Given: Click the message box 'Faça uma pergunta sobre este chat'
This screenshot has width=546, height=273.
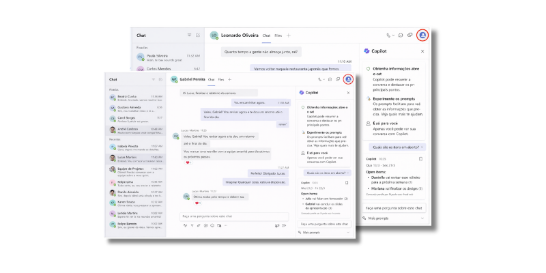Looking at the screenshot, I should 234,216.
